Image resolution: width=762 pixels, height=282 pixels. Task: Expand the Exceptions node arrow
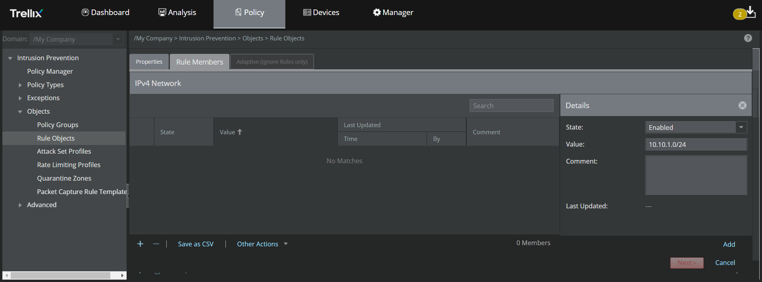(x=20, y=98)
